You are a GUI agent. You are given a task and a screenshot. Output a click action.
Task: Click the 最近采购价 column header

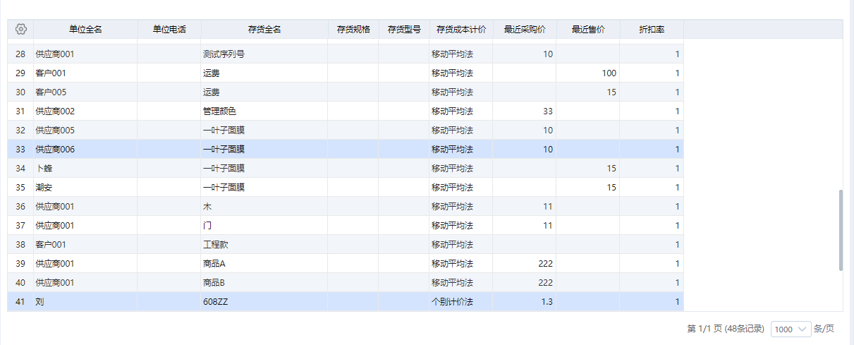pos(525,30)
